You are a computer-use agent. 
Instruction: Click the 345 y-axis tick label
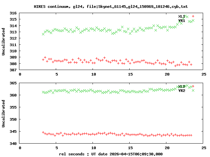pyautogui.click(x=13, y=131)
